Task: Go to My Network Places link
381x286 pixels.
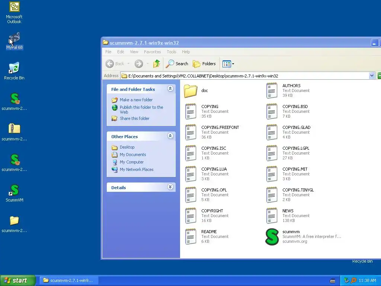Action: pyautogui.click(x=137, y=169)
